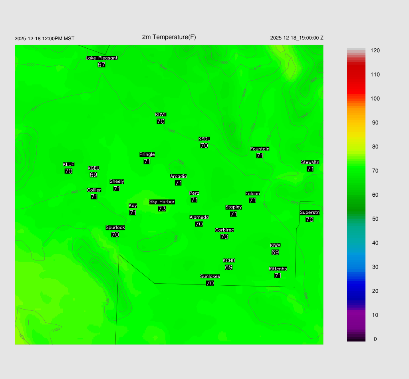Screen dimensions: 409x379
Task: Click the 2m Temperature(F) title
Action: coord(169,37)
